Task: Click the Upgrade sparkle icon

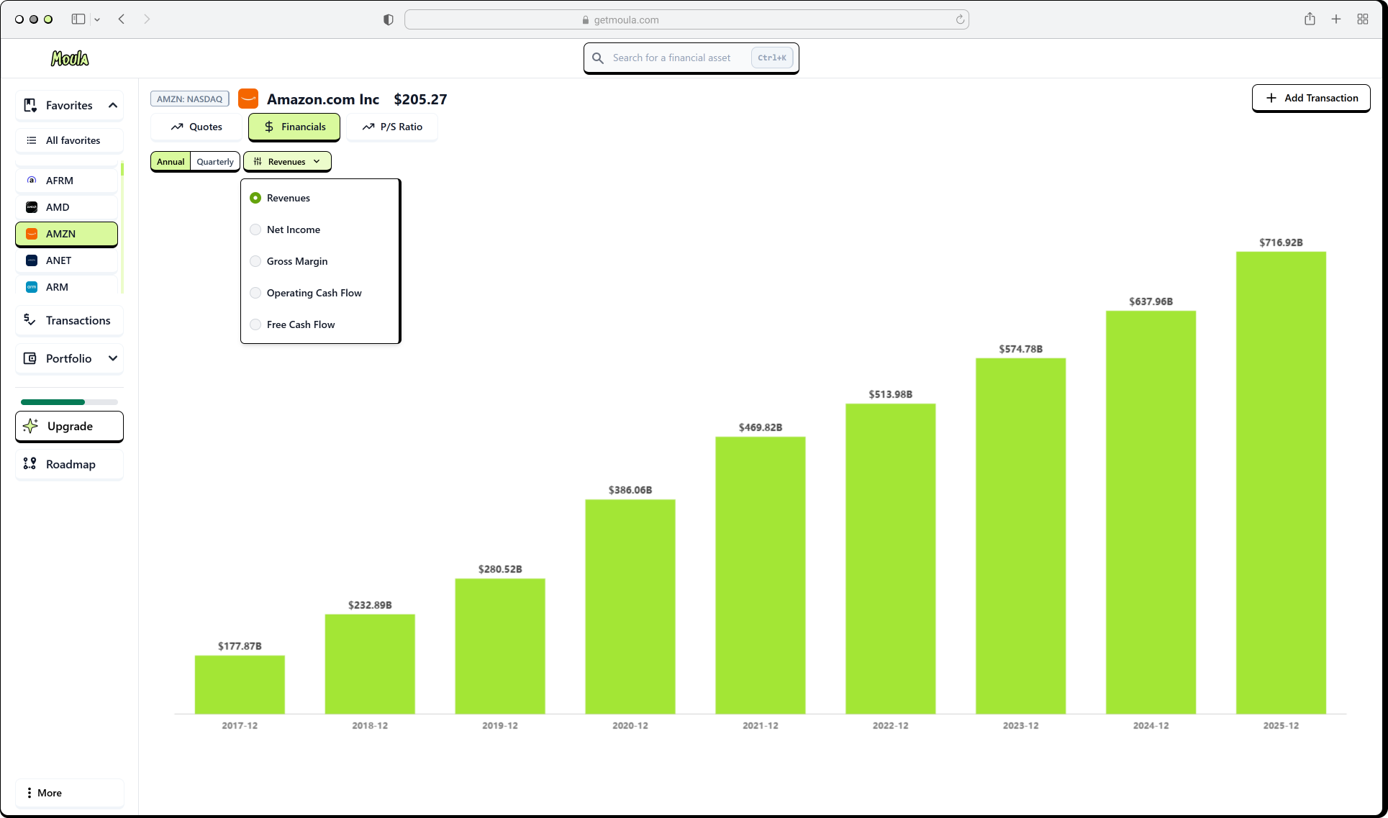Action: click(30, 426)
